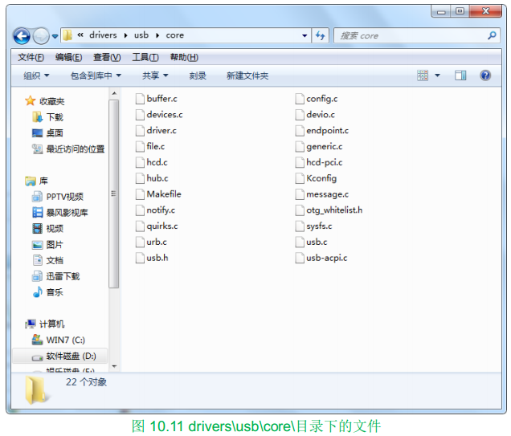Screen dimensions: 511x436
Task: Expand the arrow after 'usb' breadcrumb
Action: [x=157, y=35]
